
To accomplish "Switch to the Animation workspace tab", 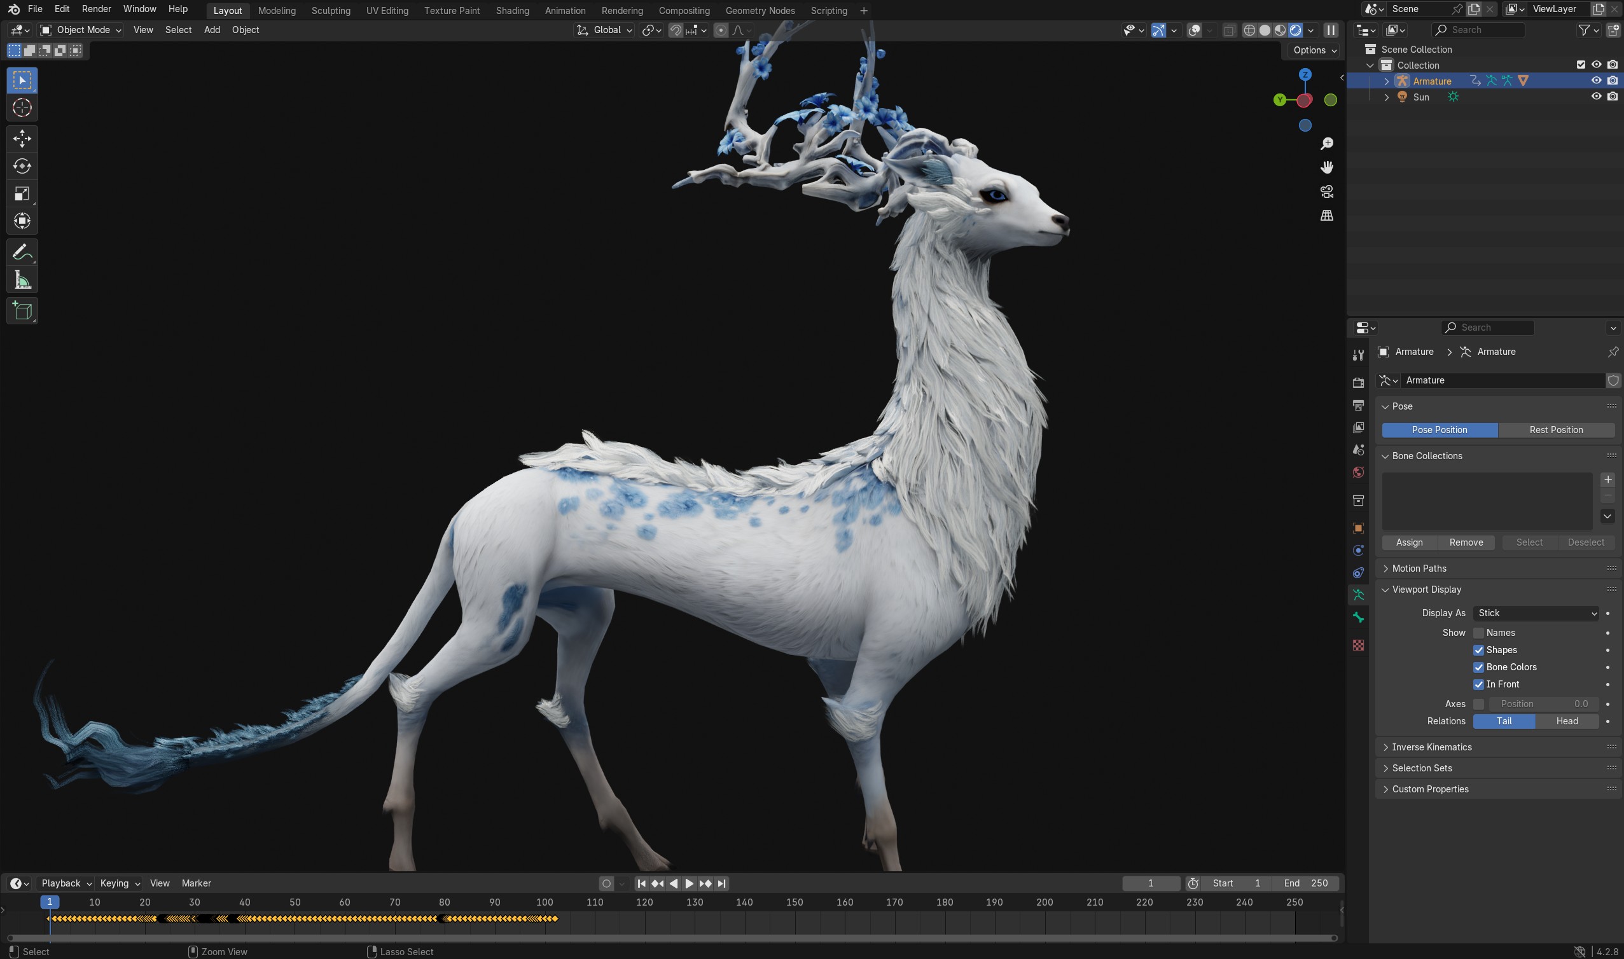I will [x=565, y=10].
